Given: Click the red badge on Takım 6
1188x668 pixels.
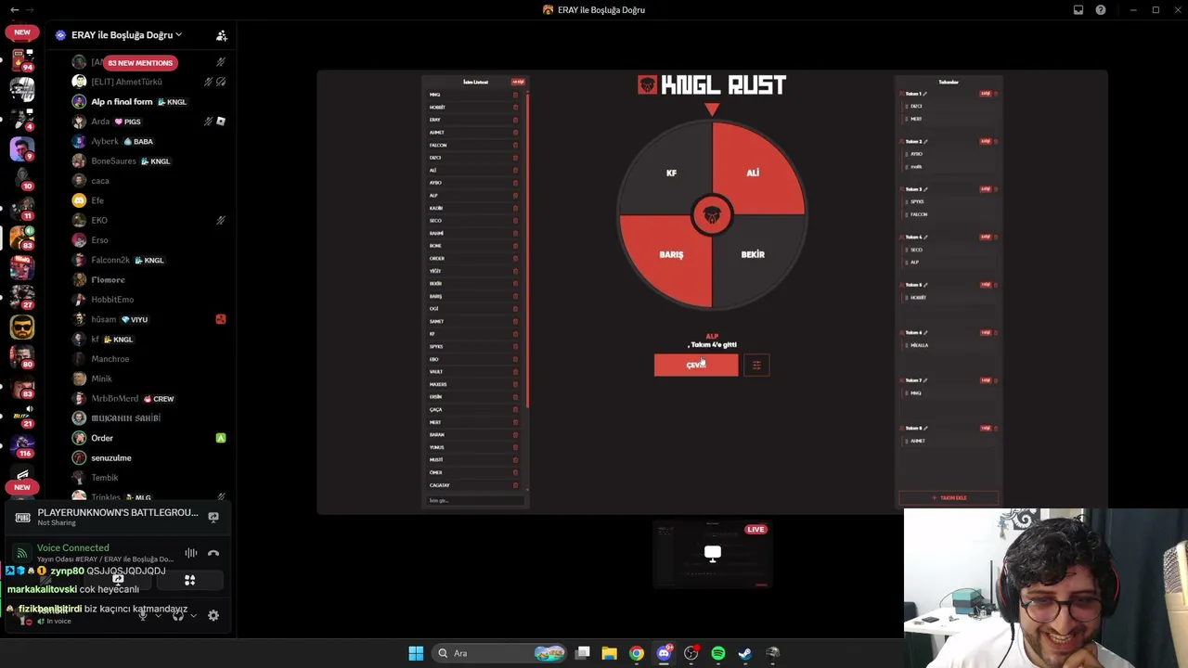Looking at the screenshot, I should (985, 332).
